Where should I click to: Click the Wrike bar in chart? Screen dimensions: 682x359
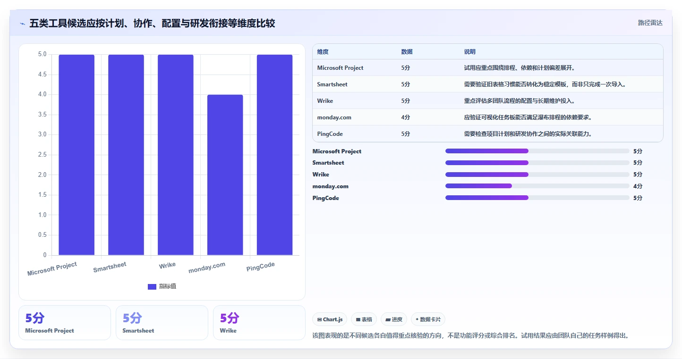point(176,155)
